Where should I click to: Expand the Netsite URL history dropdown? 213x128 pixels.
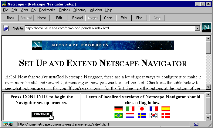(x=197, y=28)
